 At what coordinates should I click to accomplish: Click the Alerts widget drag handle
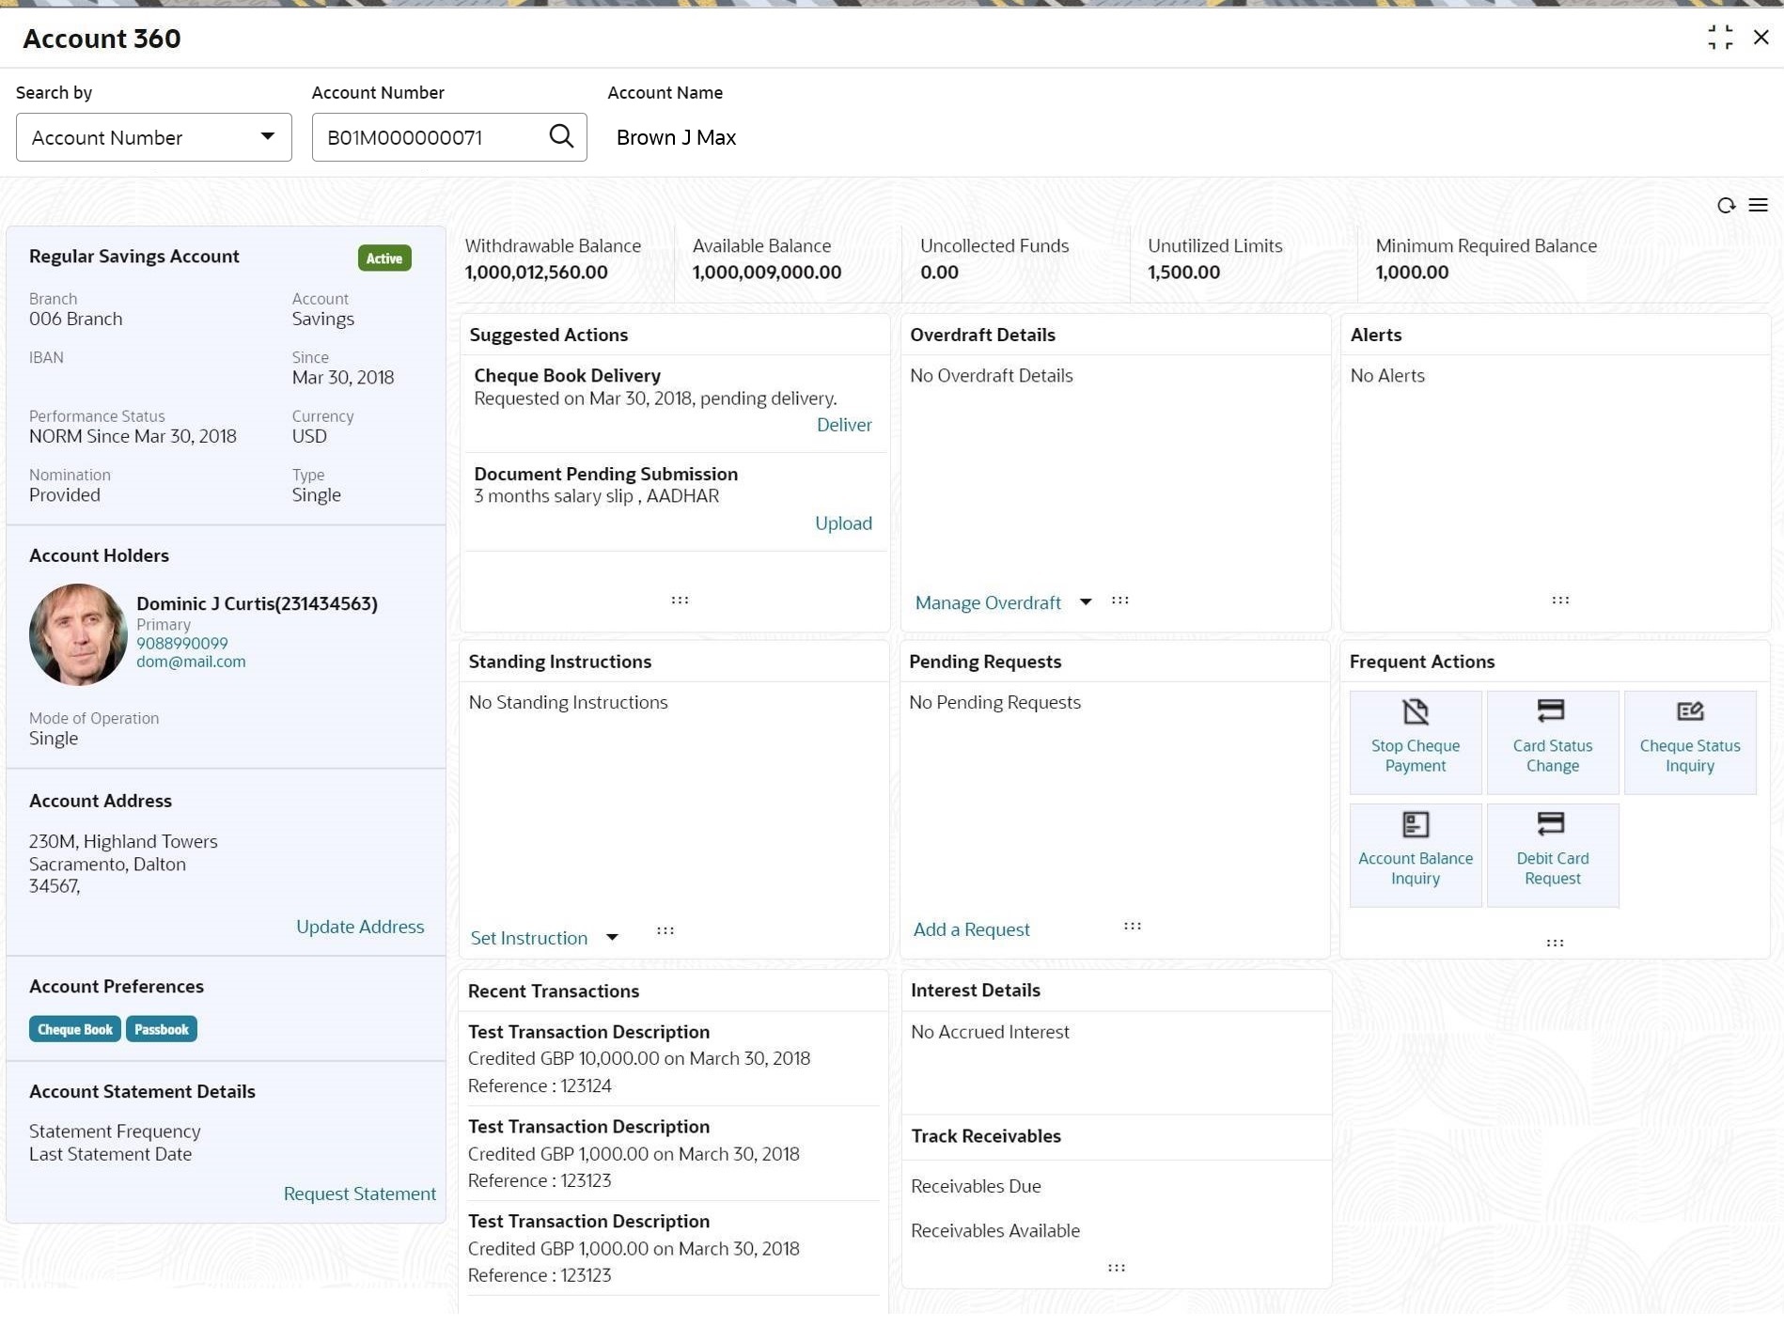coord(1560,600)
